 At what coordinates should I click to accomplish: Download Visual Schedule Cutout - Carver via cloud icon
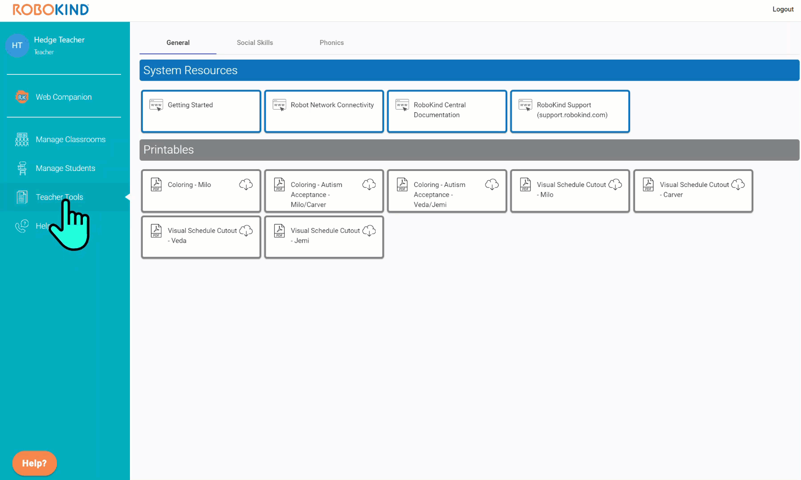(738, 184)
